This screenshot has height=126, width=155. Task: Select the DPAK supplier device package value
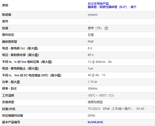pos(92,116)
